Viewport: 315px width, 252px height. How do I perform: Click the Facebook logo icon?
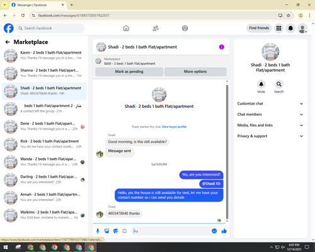[x=9, y=28]
